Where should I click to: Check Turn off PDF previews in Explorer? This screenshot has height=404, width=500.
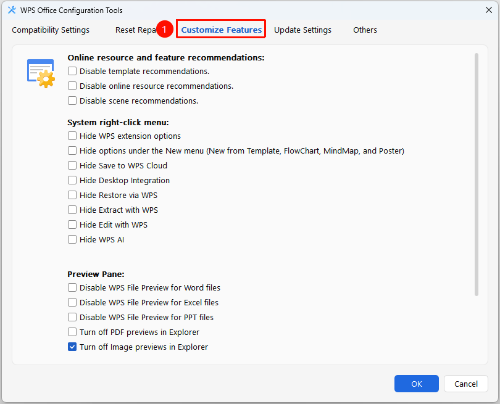[72, 332]
